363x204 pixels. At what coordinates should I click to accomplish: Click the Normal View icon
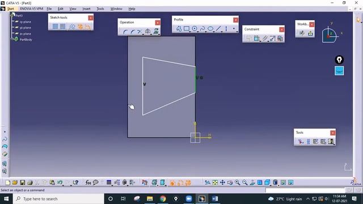coord(252,182)
